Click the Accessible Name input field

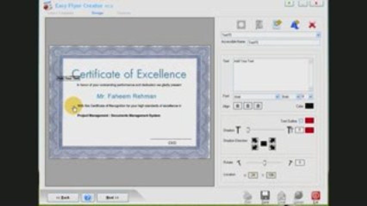pyautogui.click(x=283, y=42)
